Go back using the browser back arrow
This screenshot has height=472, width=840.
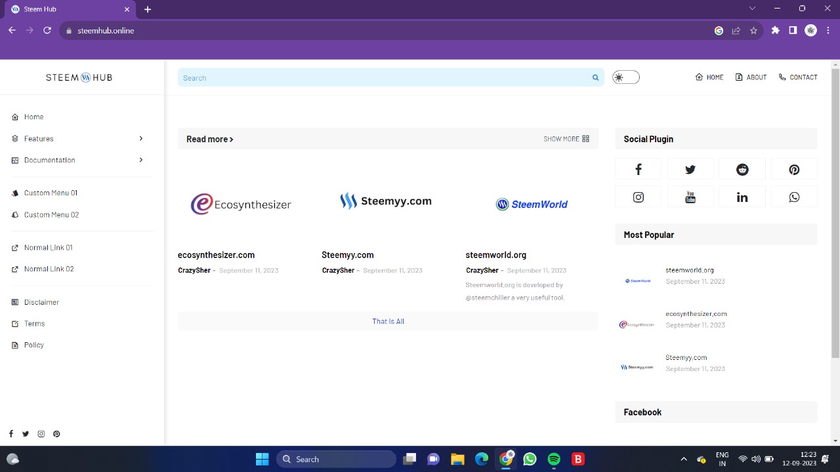pyautogui.click(x=12, y=30)
